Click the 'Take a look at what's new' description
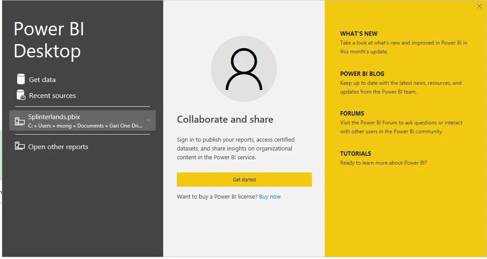 pos(404,47)
